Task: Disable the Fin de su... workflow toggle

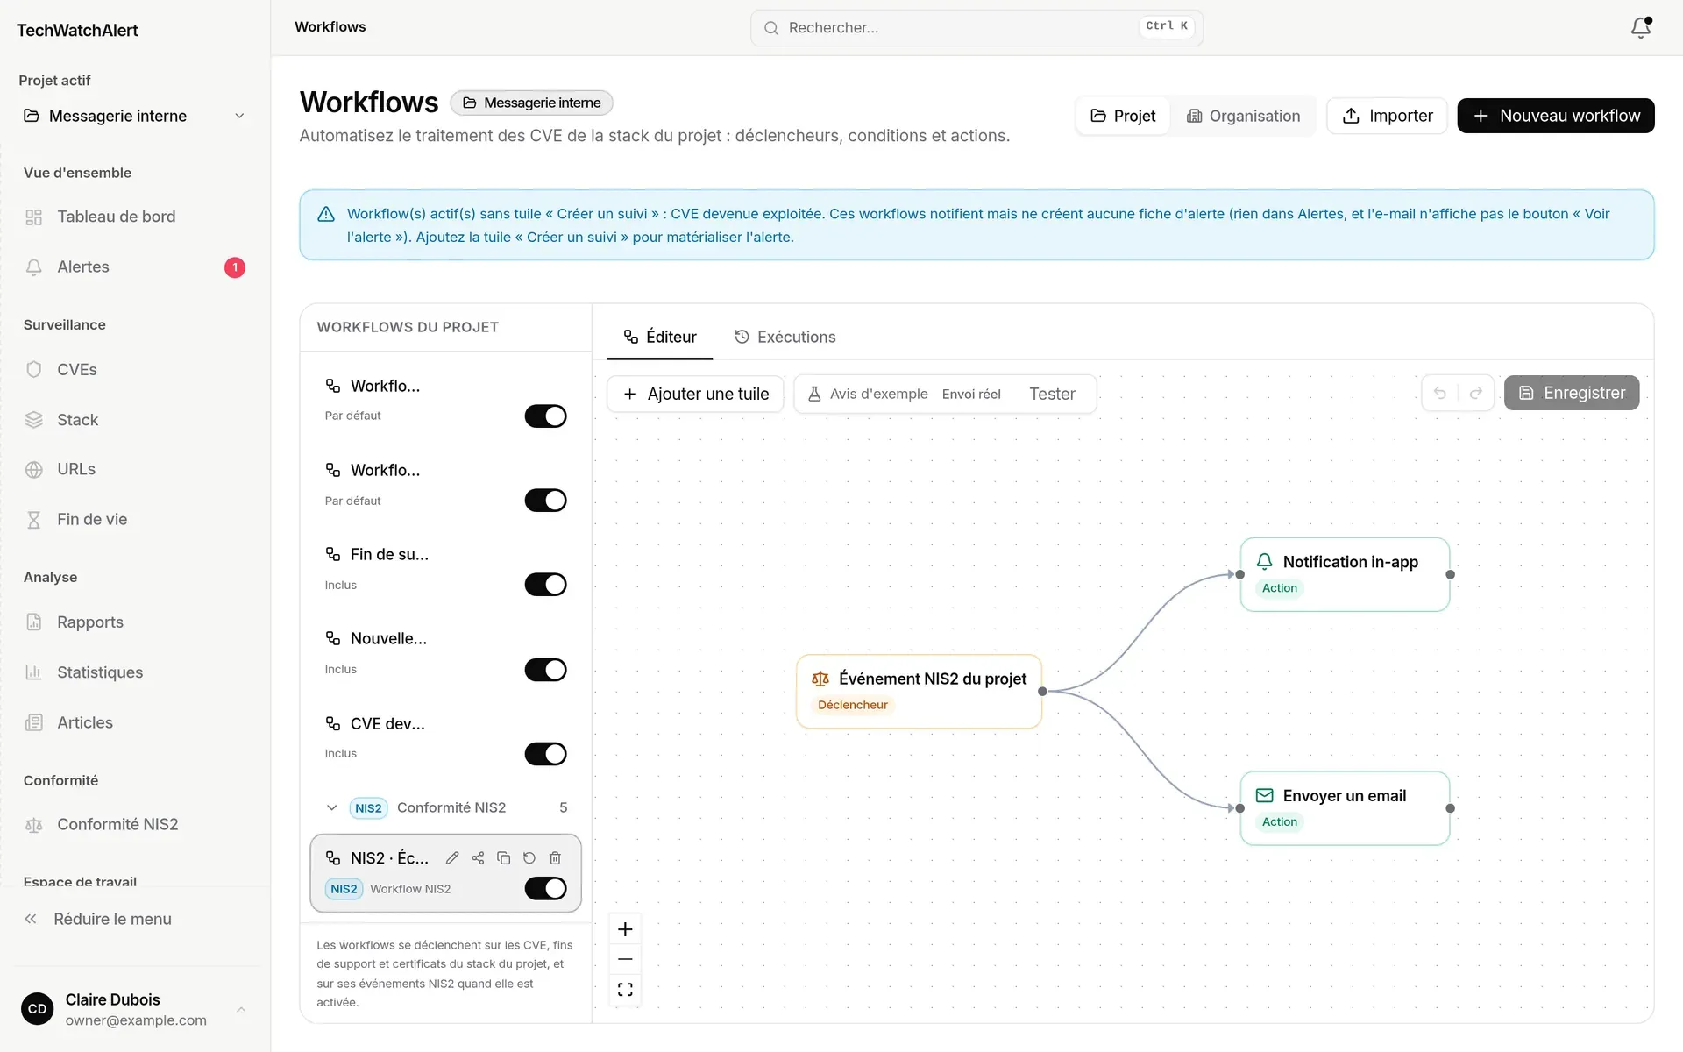Action: 545,585
